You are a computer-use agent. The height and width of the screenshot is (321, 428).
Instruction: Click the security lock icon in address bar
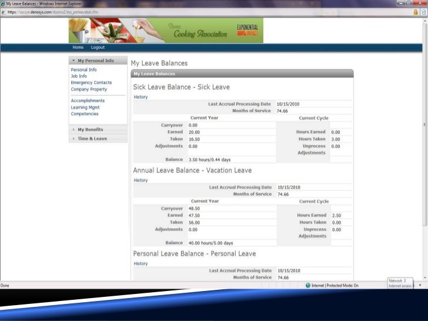tap(416, 12)
